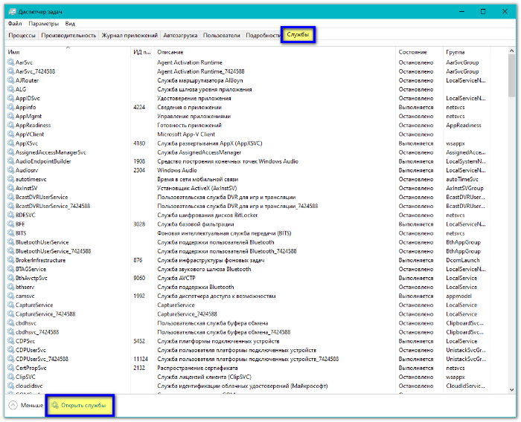Collapse view with the Меньше chevron

(13, 406)
